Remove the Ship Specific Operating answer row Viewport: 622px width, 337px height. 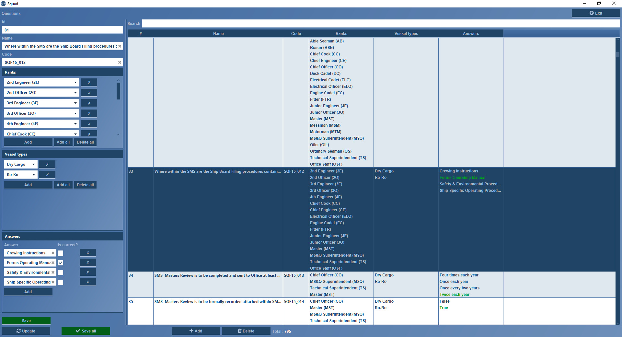coord(87,282)
